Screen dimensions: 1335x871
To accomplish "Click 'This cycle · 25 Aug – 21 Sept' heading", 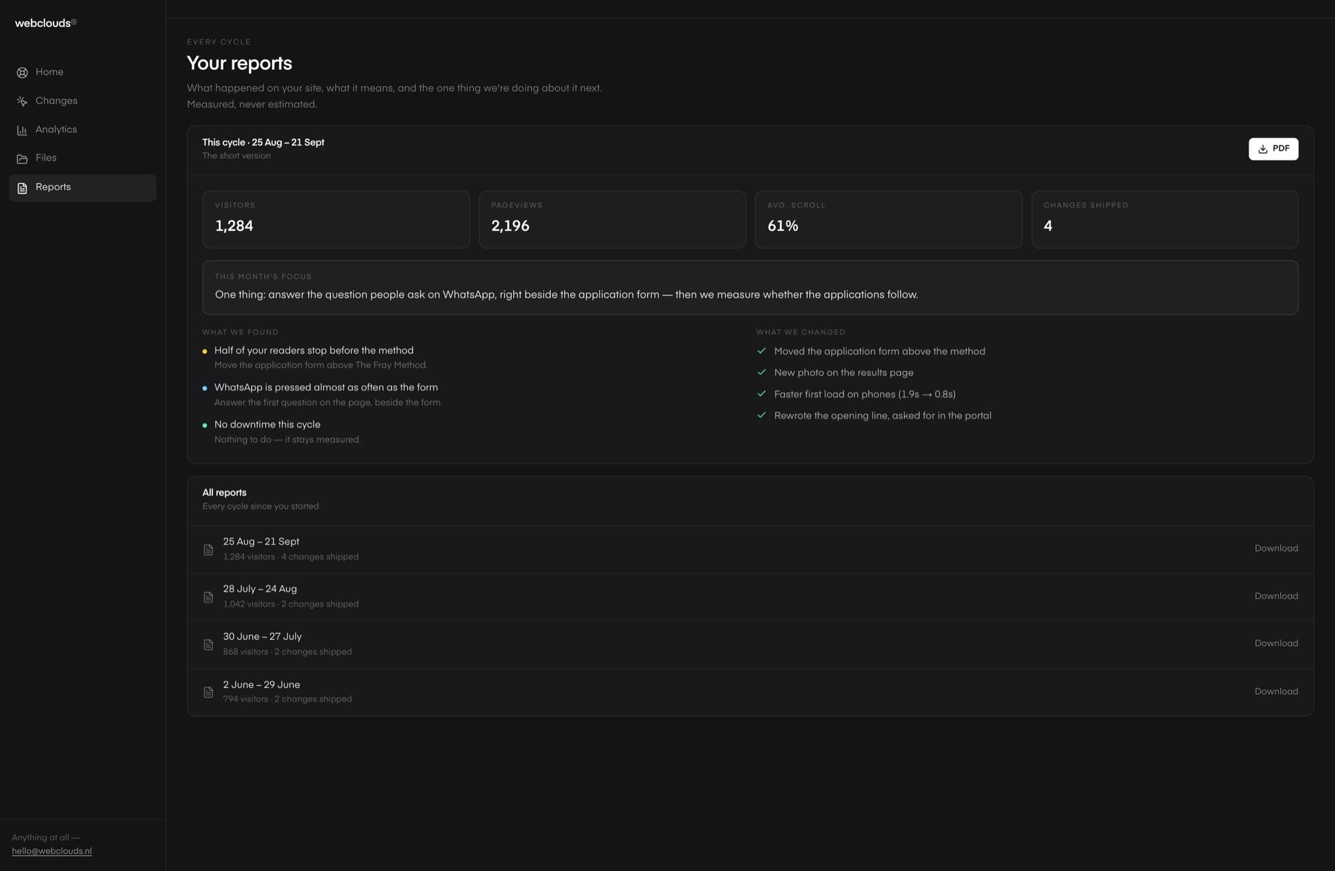I will pos(263,143).
